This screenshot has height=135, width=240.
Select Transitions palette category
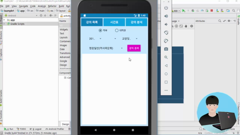click(x=65, y=53)
